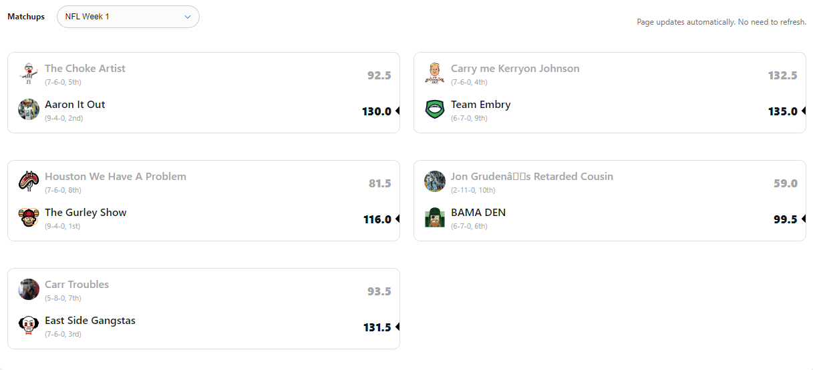Click East Side Gangstas clown avatar
This screenshot has width=813, height=370.
point(29,325)
